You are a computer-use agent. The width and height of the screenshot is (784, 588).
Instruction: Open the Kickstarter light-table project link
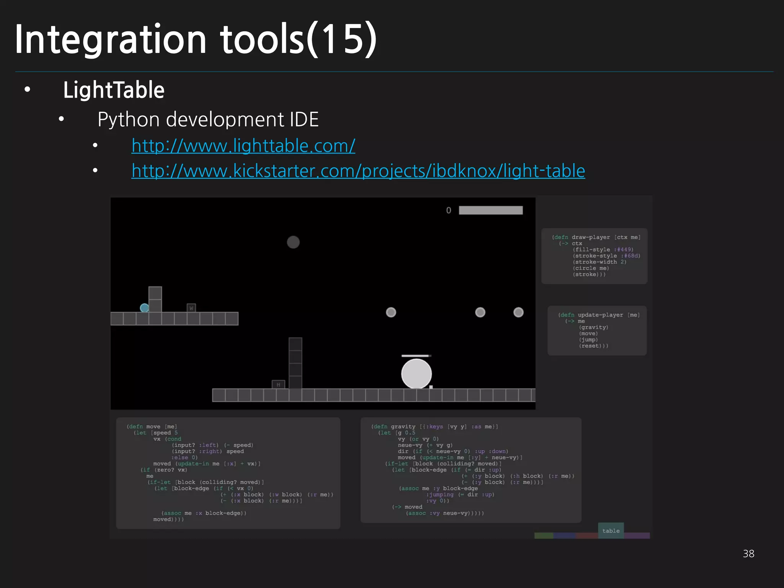[358, 171]
